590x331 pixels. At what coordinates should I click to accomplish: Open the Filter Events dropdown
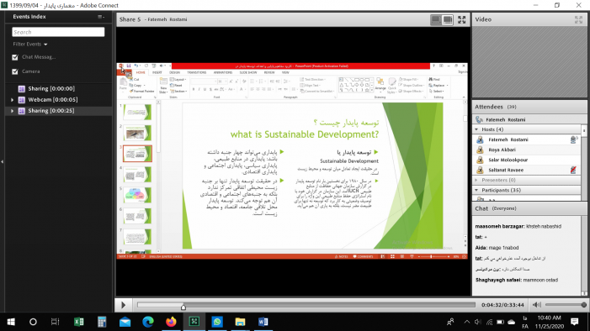pyautogui.click(x=30, y=44)
